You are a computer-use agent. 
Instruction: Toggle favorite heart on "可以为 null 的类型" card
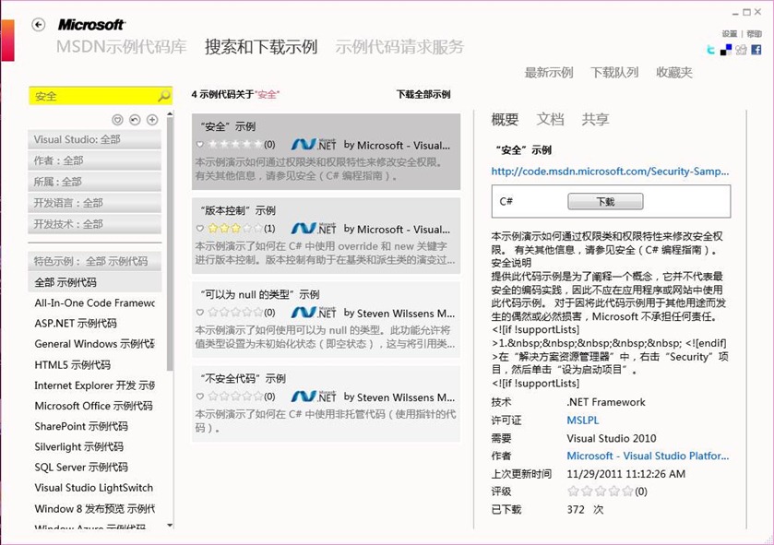(200, 313)
